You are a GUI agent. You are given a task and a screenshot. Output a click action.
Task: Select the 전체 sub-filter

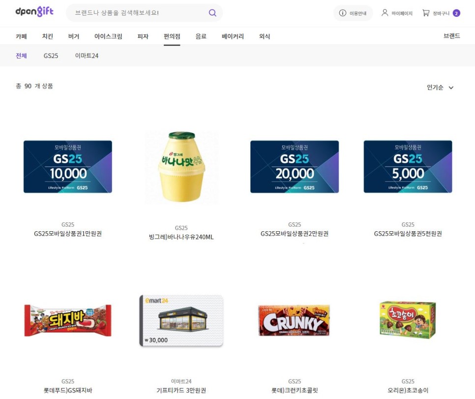point(21,56)
